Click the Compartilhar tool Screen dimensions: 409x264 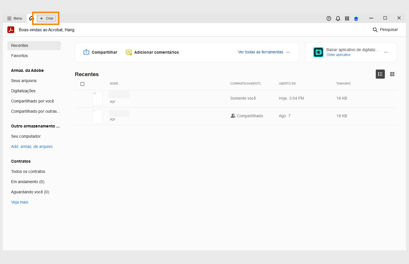[100, 52]
